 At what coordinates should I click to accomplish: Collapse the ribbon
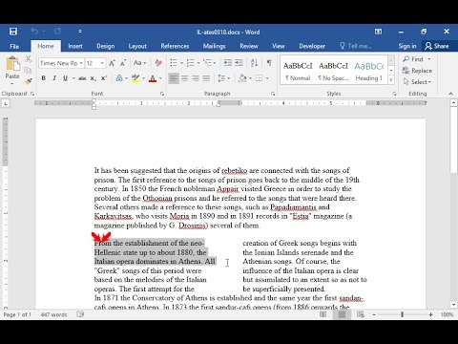tap(450, 94)
